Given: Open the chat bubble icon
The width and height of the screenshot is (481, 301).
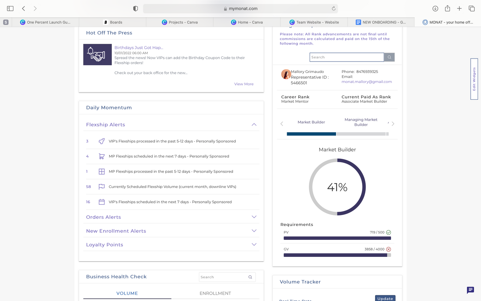Looking at the screenshot, I should pos(470,290).
